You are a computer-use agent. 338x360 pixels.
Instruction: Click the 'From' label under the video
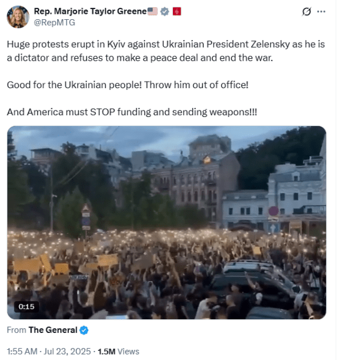click(x=17, y=330)
